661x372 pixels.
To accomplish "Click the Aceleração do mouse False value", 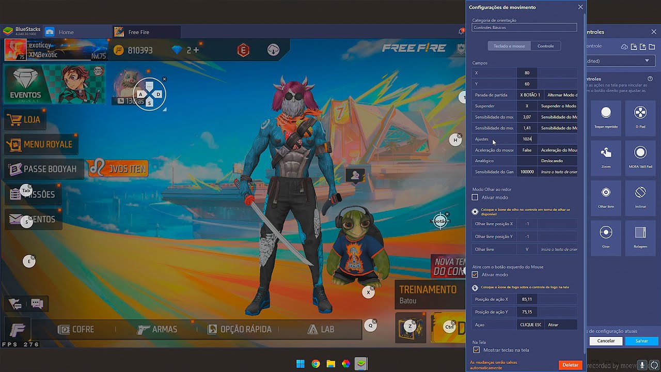I will click(x=527, y=150).
